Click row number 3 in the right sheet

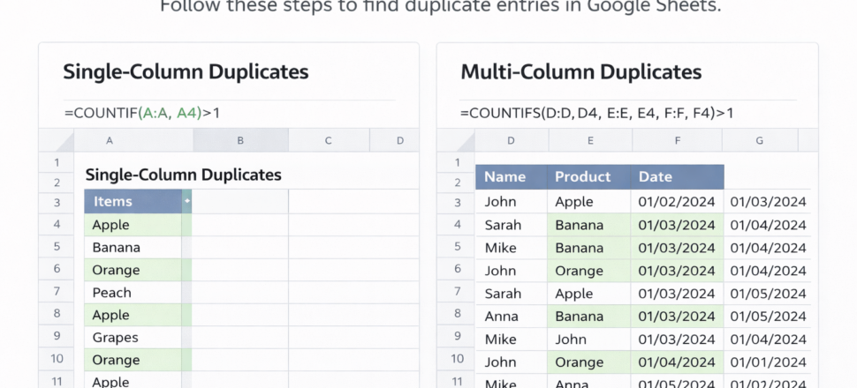pyautogui.click(x=457, y=203)
